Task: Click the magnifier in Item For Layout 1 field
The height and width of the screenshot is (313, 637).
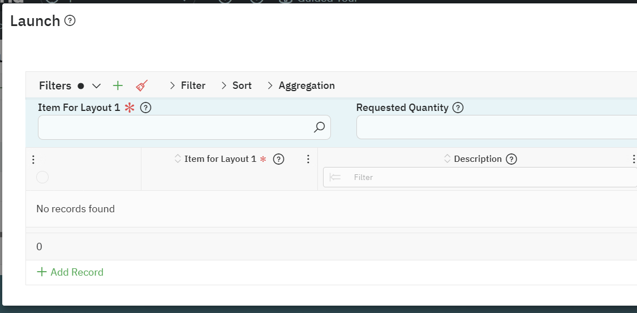Action: tap(319, 127)
